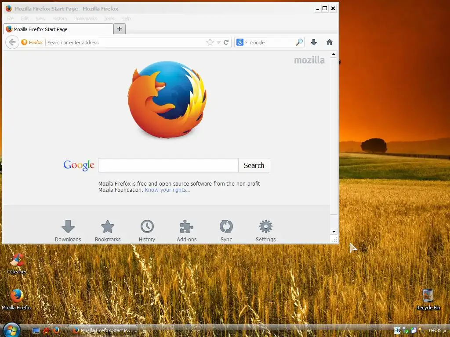Focus the Google search box on start page
This screenshot has width=450, height=337.
coord(168,165)
